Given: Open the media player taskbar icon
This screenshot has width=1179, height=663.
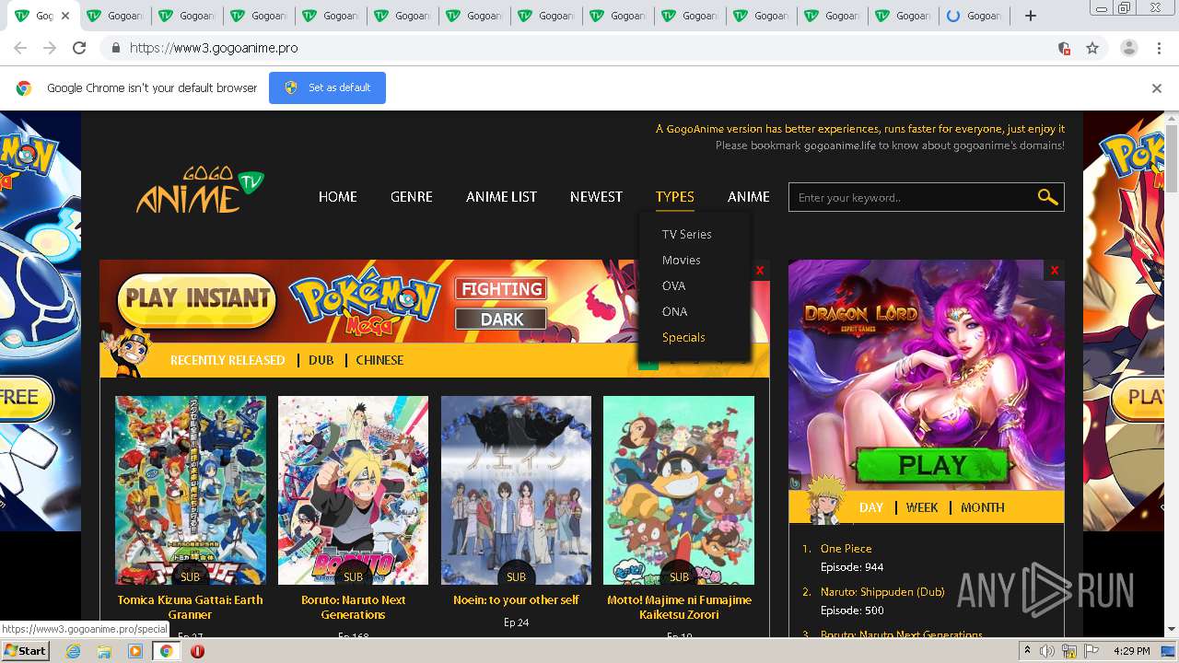Looking at the screenshot, I should click(135, 651).
